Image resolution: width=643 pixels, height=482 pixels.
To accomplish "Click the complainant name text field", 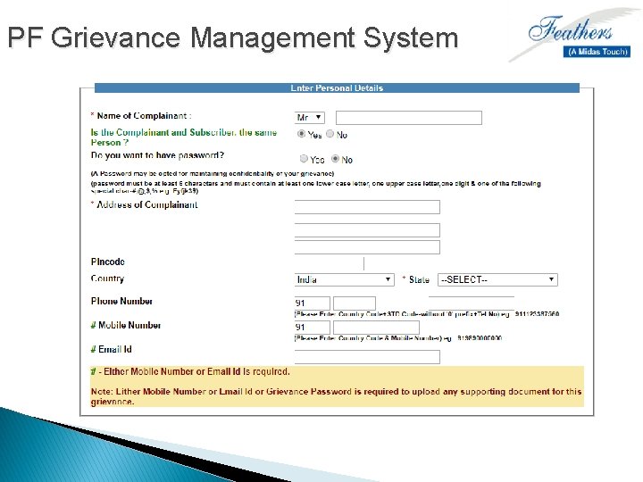I will (409, 118).
